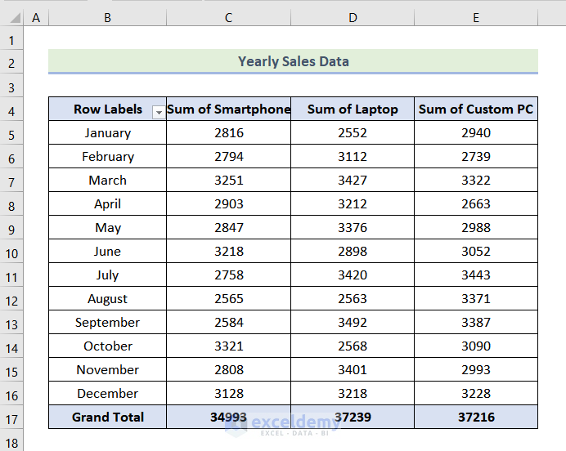
Task: Select column D header
Action: tap(353, 17)
